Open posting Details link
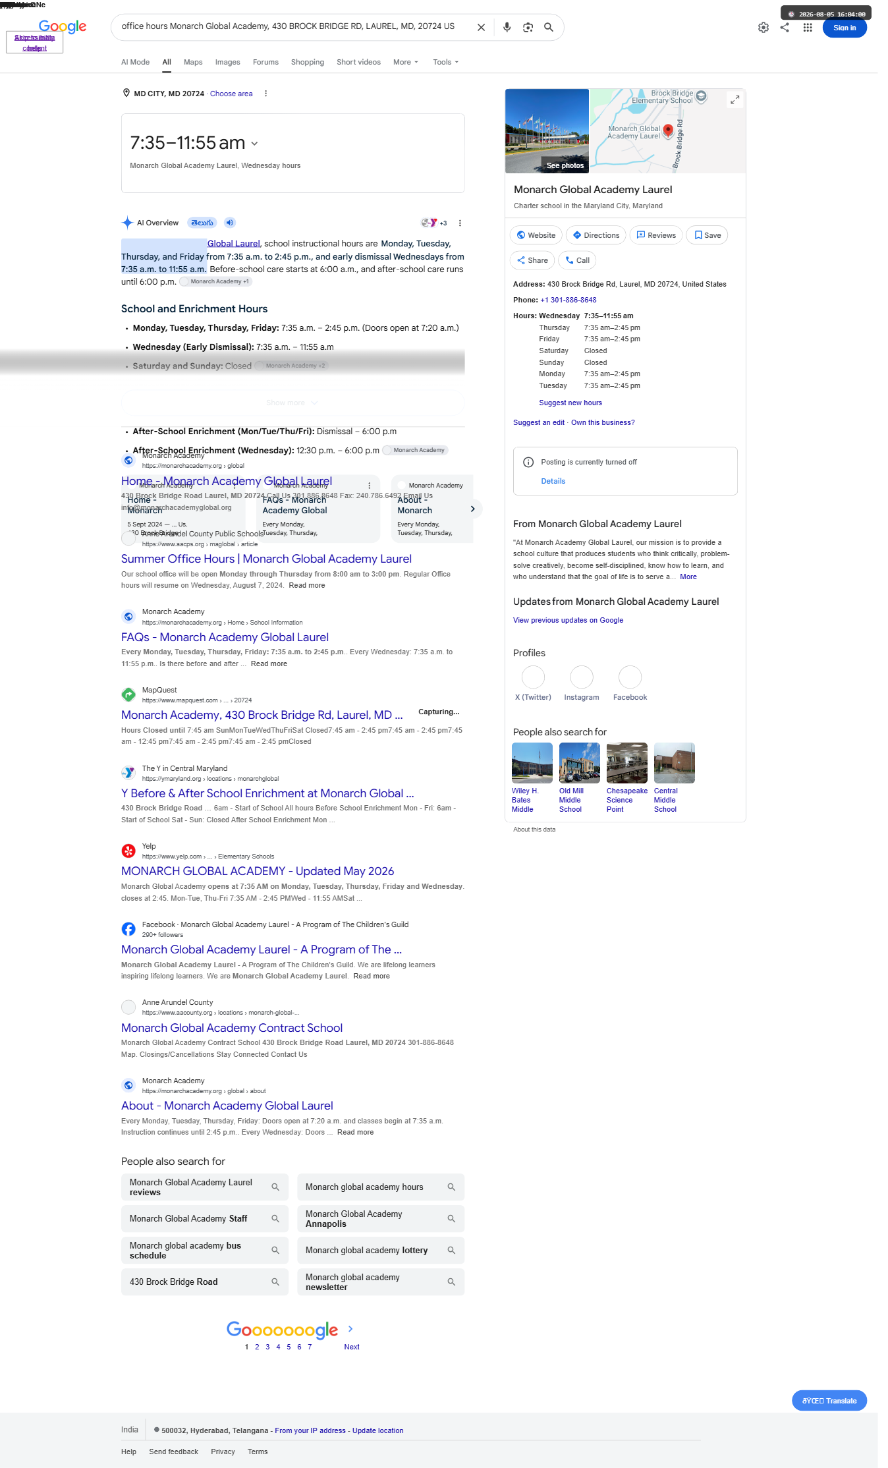Image resolution: width=888 pixels, height=1468 pixels. (x=553, y=482)
